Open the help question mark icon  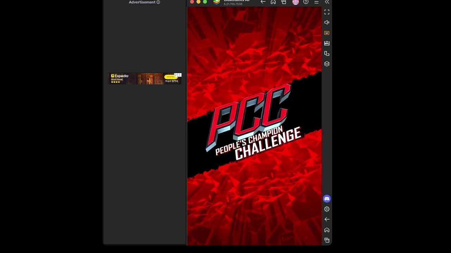(306, 2)
